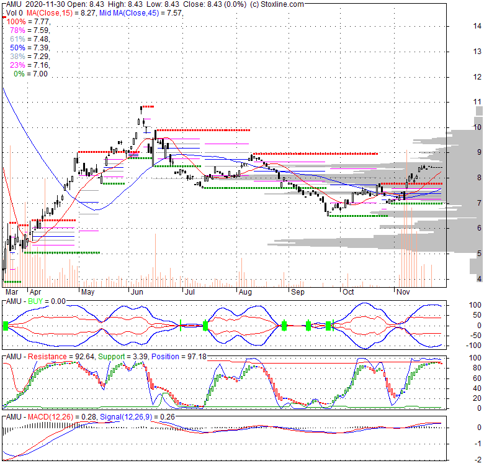This screenshot has width=484, height=463.
Task: Click the 'Mar' month label on time axis
Action: click(x=12, y=292)
